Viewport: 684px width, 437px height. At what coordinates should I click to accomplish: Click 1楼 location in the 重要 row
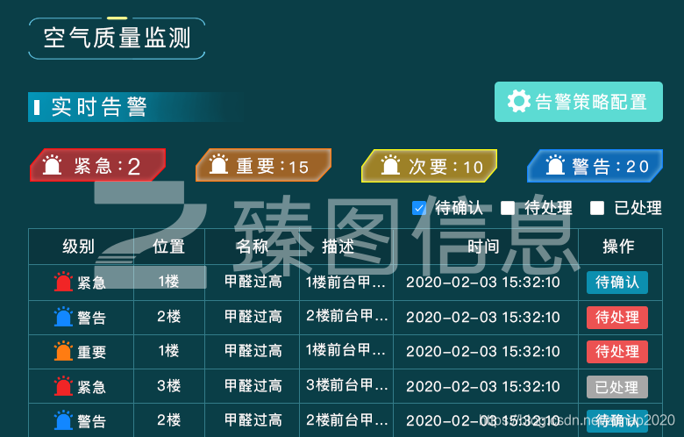(169, 351)
